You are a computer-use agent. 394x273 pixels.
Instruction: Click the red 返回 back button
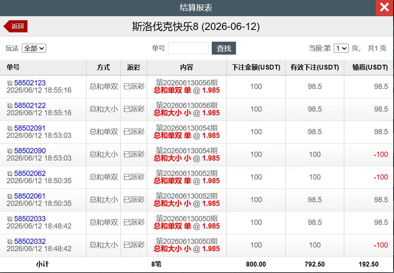click(x=16, y=26)
